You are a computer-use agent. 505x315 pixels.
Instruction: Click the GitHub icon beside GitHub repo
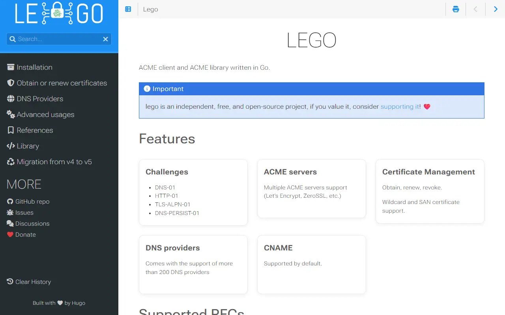(x=10, y=202)
